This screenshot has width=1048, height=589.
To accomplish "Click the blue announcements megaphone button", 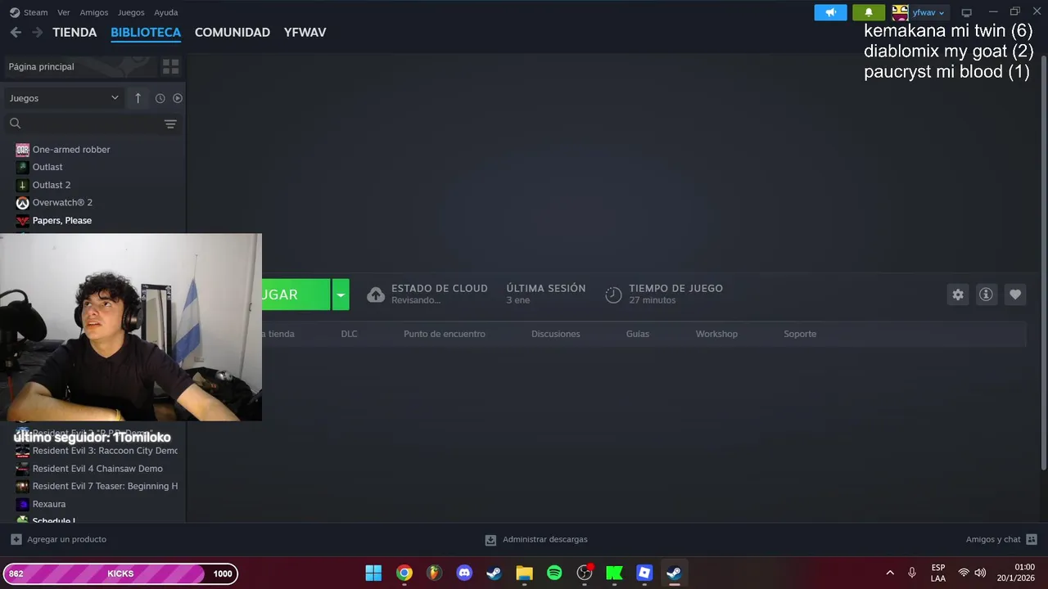I will pyautogui.click(x=830, y=12).
